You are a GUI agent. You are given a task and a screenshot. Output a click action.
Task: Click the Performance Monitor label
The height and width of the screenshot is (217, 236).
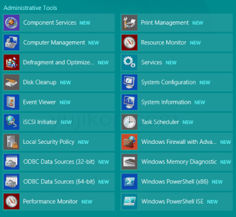click(50, 202)
